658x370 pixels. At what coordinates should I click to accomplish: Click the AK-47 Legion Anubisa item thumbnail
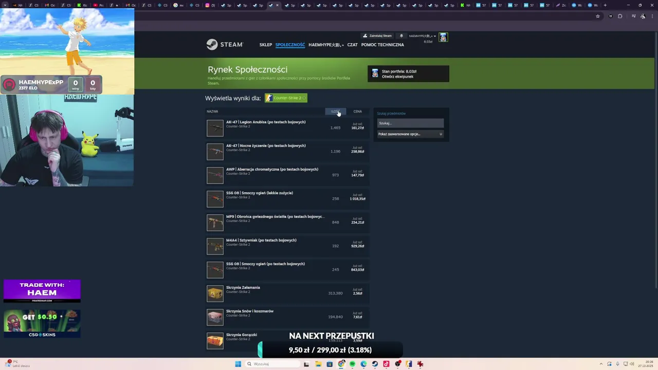(215, 128)
